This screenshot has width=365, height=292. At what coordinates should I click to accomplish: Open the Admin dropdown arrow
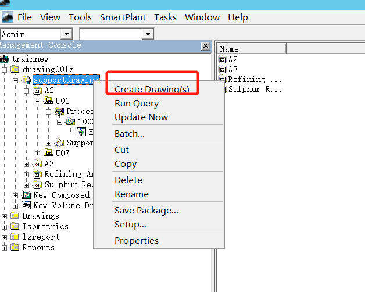tap(66, 34)
